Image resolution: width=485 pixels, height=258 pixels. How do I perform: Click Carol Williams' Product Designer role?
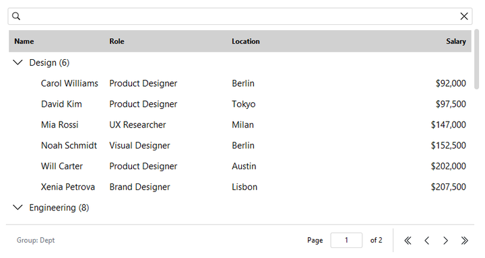[143, 83]
